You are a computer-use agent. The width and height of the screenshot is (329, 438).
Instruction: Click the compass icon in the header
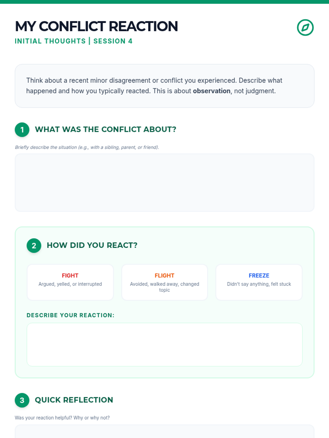tap(305, 27)
